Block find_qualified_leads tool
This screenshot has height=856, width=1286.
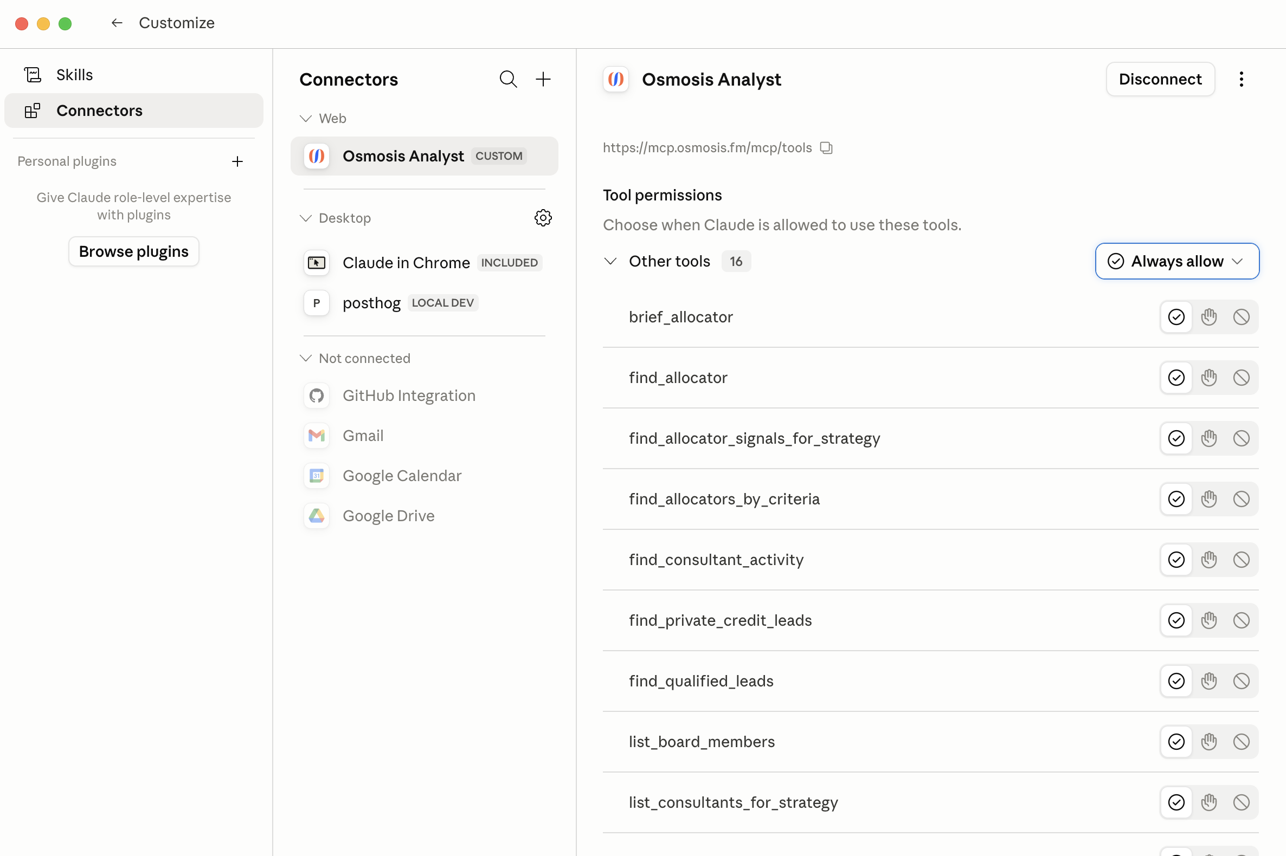click(1241, 681)
